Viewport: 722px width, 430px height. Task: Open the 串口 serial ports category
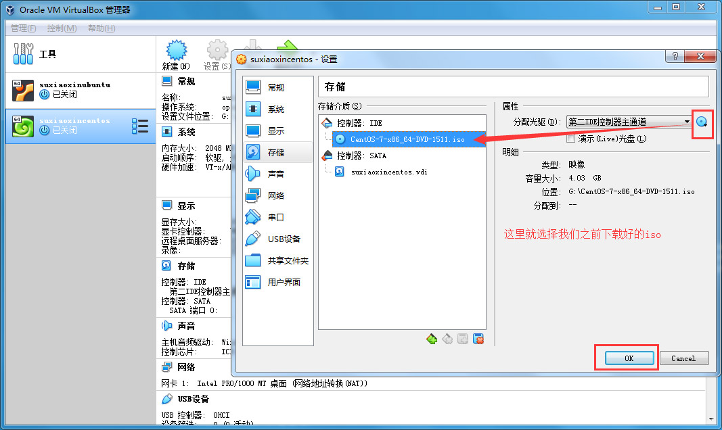tap(277, 217)
